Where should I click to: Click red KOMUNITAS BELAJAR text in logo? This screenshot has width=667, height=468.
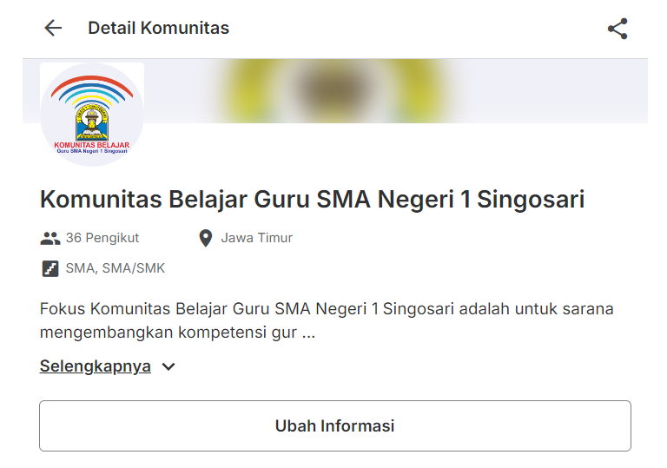[91, 144]
